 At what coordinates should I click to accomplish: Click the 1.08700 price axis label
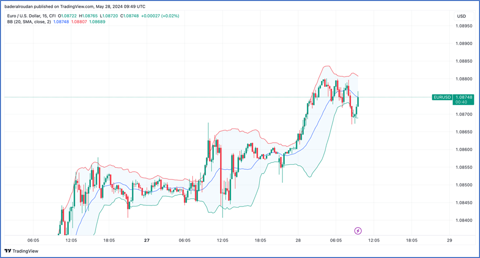pos(464,114)
